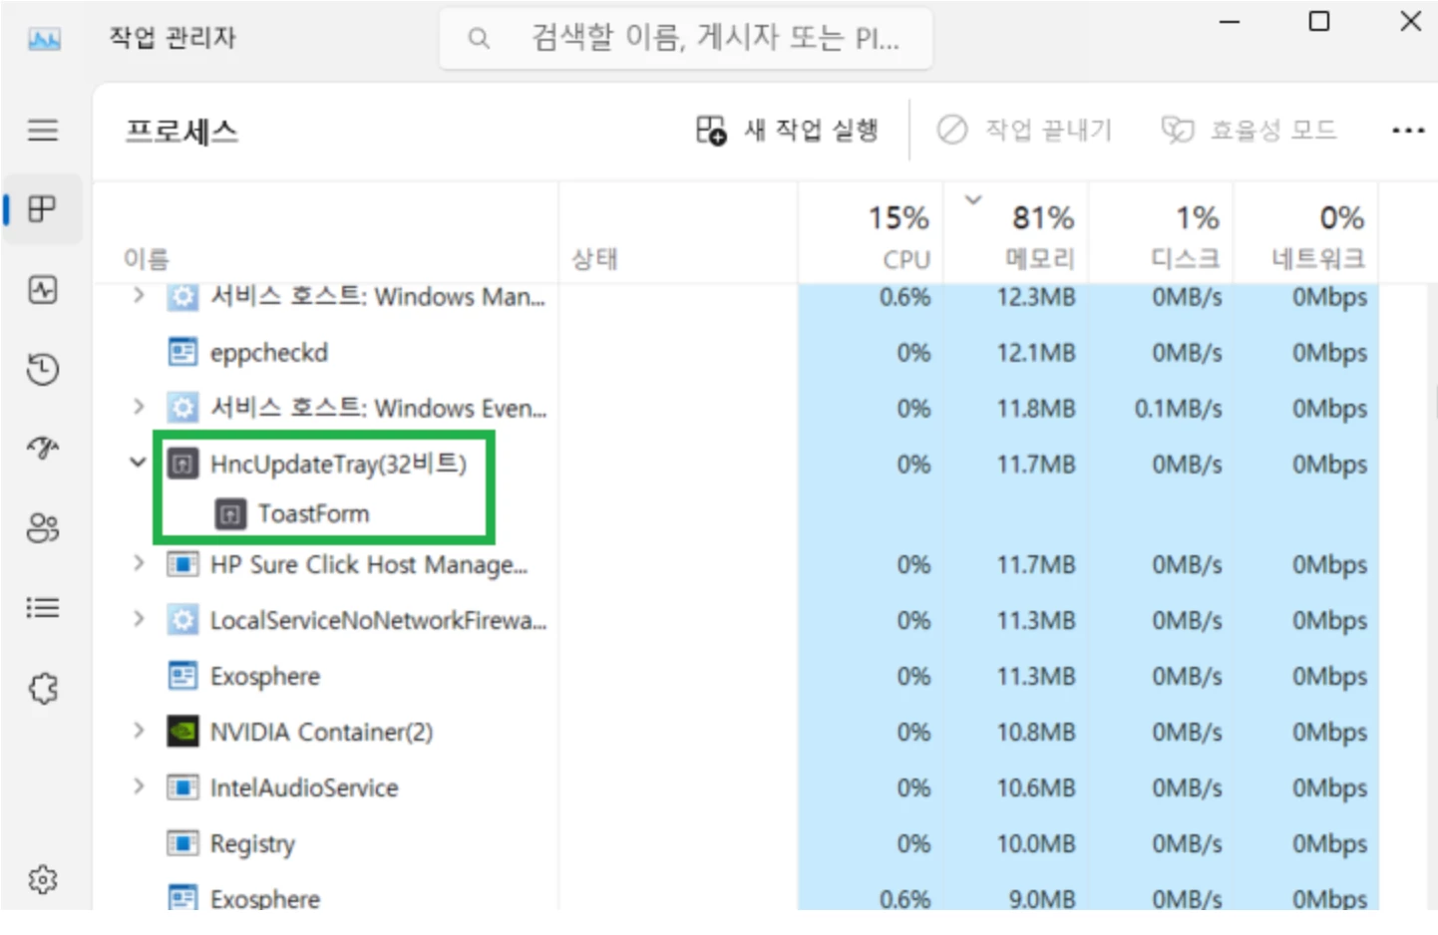The image size is (1438, 935).
Task: Click the search magnifier icon
Action: coord(479,39)
